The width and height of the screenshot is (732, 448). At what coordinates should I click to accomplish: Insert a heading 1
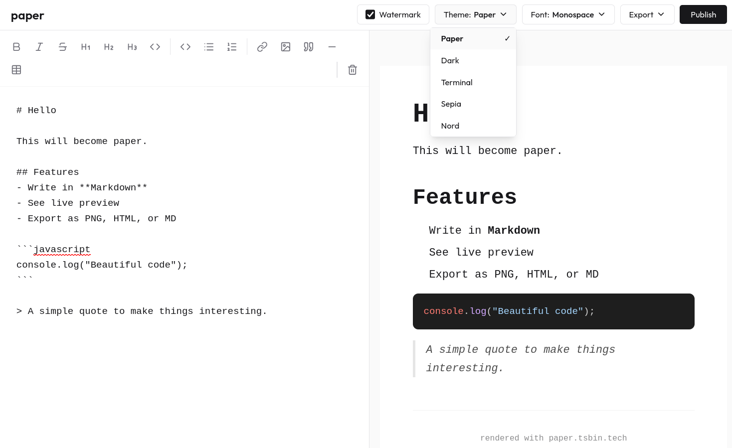coord(86,47)
